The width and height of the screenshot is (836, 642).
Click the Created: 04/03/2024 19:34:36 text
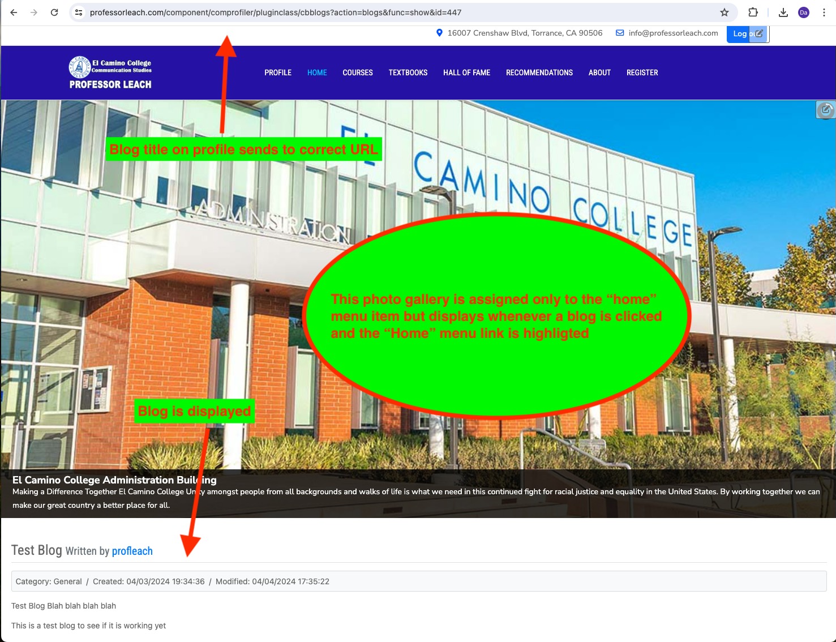149,581
